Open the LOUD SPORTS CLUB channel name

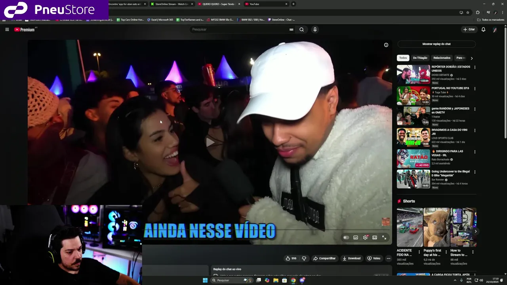pyautogui.click(x=442, y=138)
